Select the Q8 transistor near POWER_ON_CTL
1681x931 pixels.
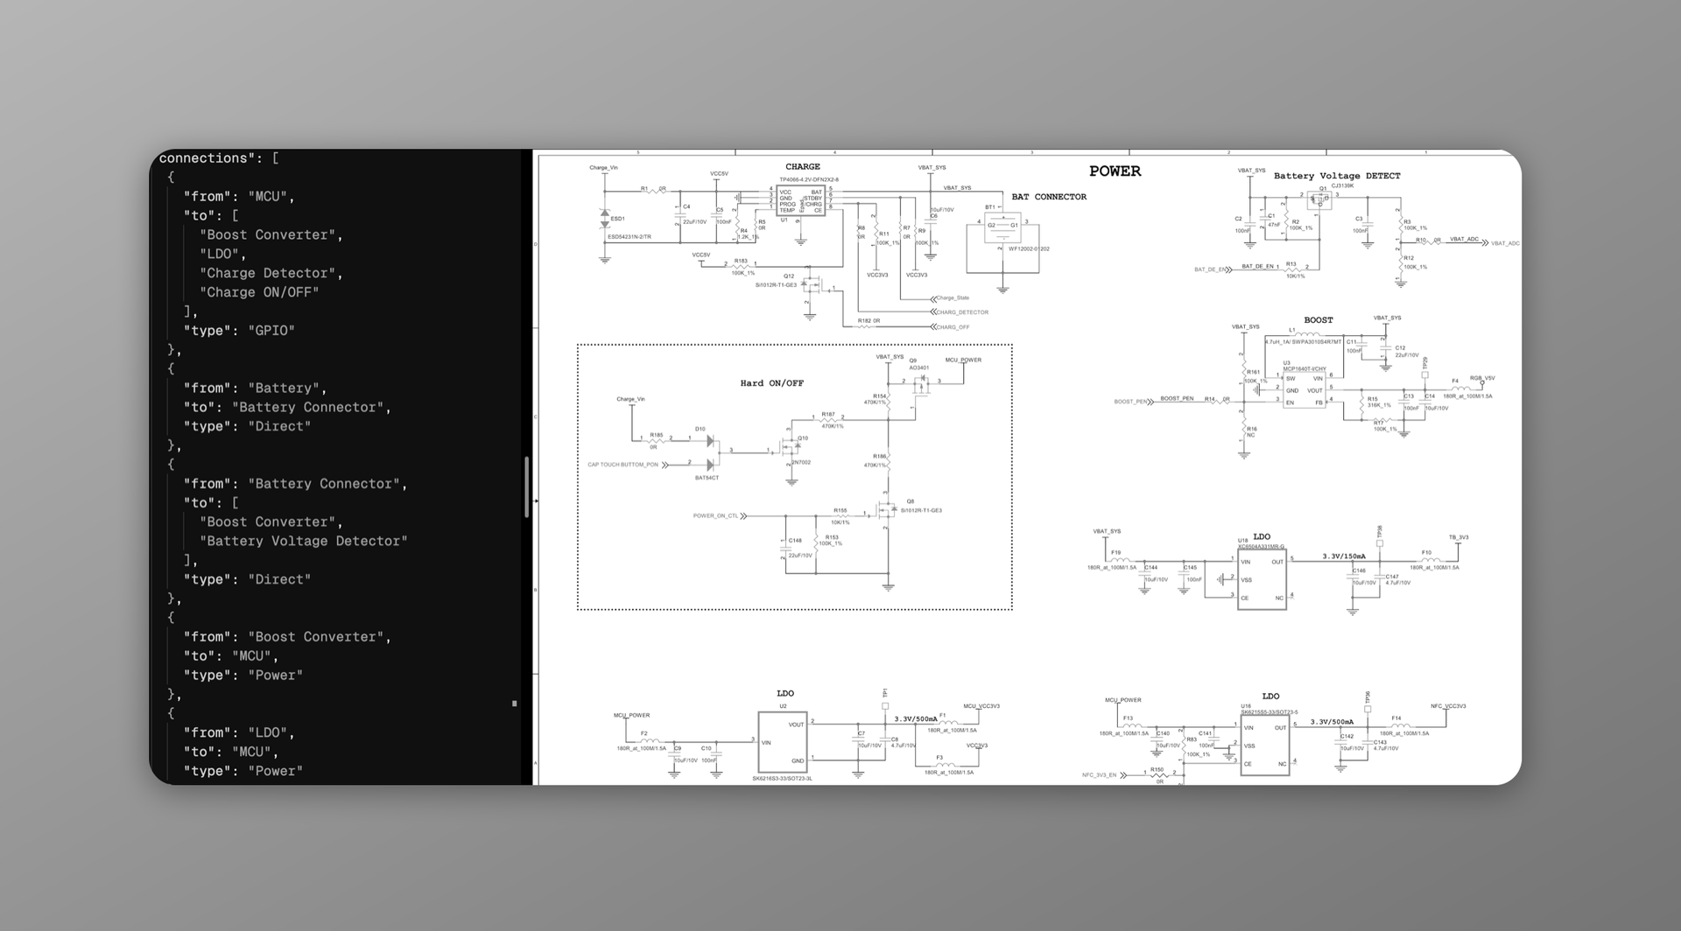tap(886, 511)
